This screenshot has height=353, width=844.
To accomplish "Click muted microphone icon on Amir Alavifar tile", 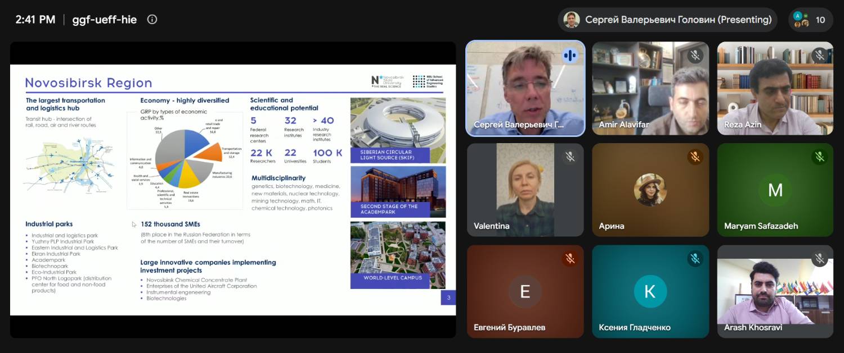I will [695, 55].
